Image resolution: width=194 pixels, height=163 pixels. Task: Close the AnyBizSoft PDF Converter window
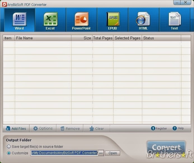[x=186, y=3]
